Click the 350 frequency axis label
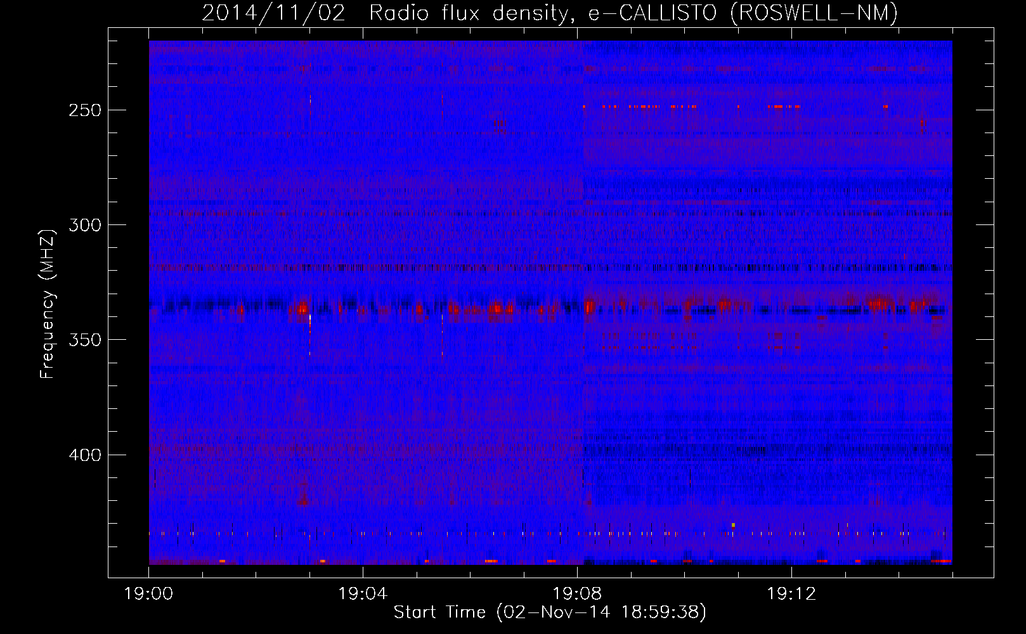Image resolution: width=1026 pixels, height=634 pixels. 85,340
